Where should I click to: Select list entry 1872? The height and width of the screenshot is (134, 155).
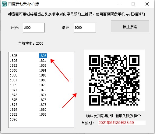click(x=43, y=90)
